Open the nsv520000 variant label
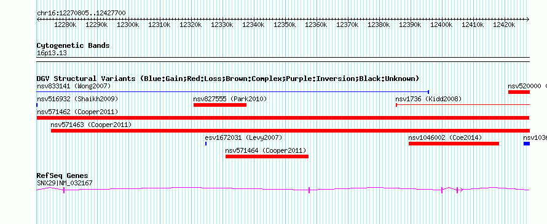 pos(524,86)
